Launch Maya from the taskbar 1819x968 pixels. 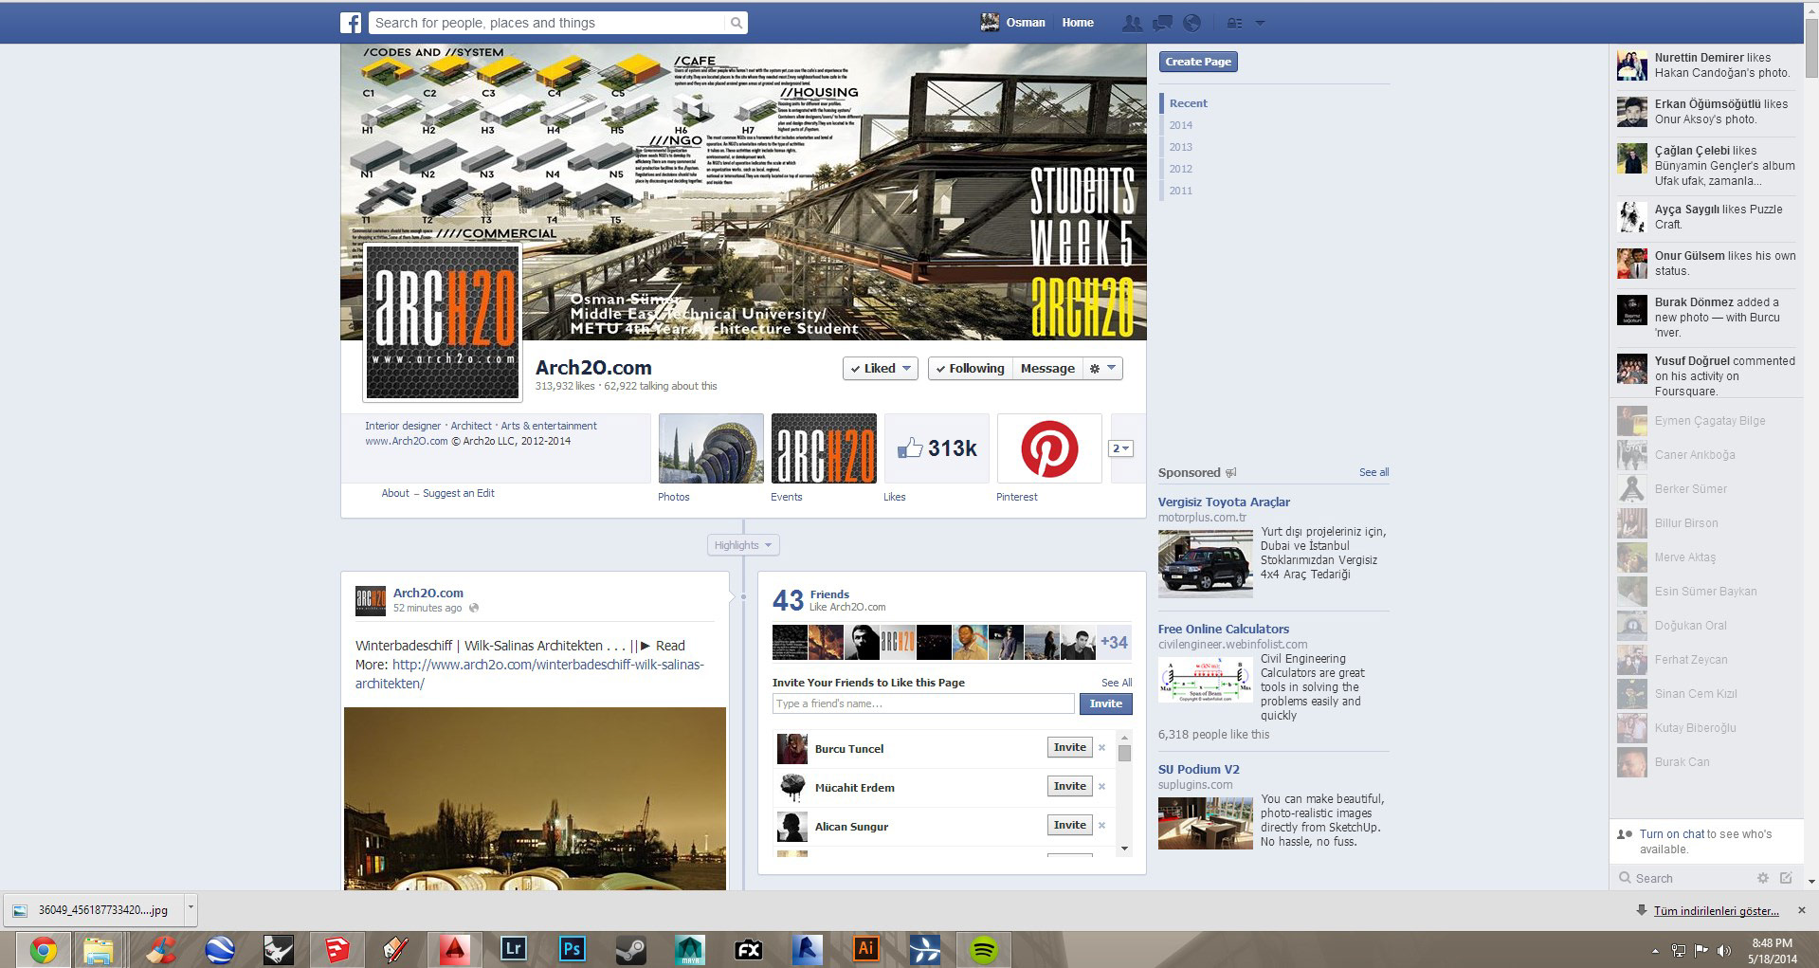click(689, 949)
